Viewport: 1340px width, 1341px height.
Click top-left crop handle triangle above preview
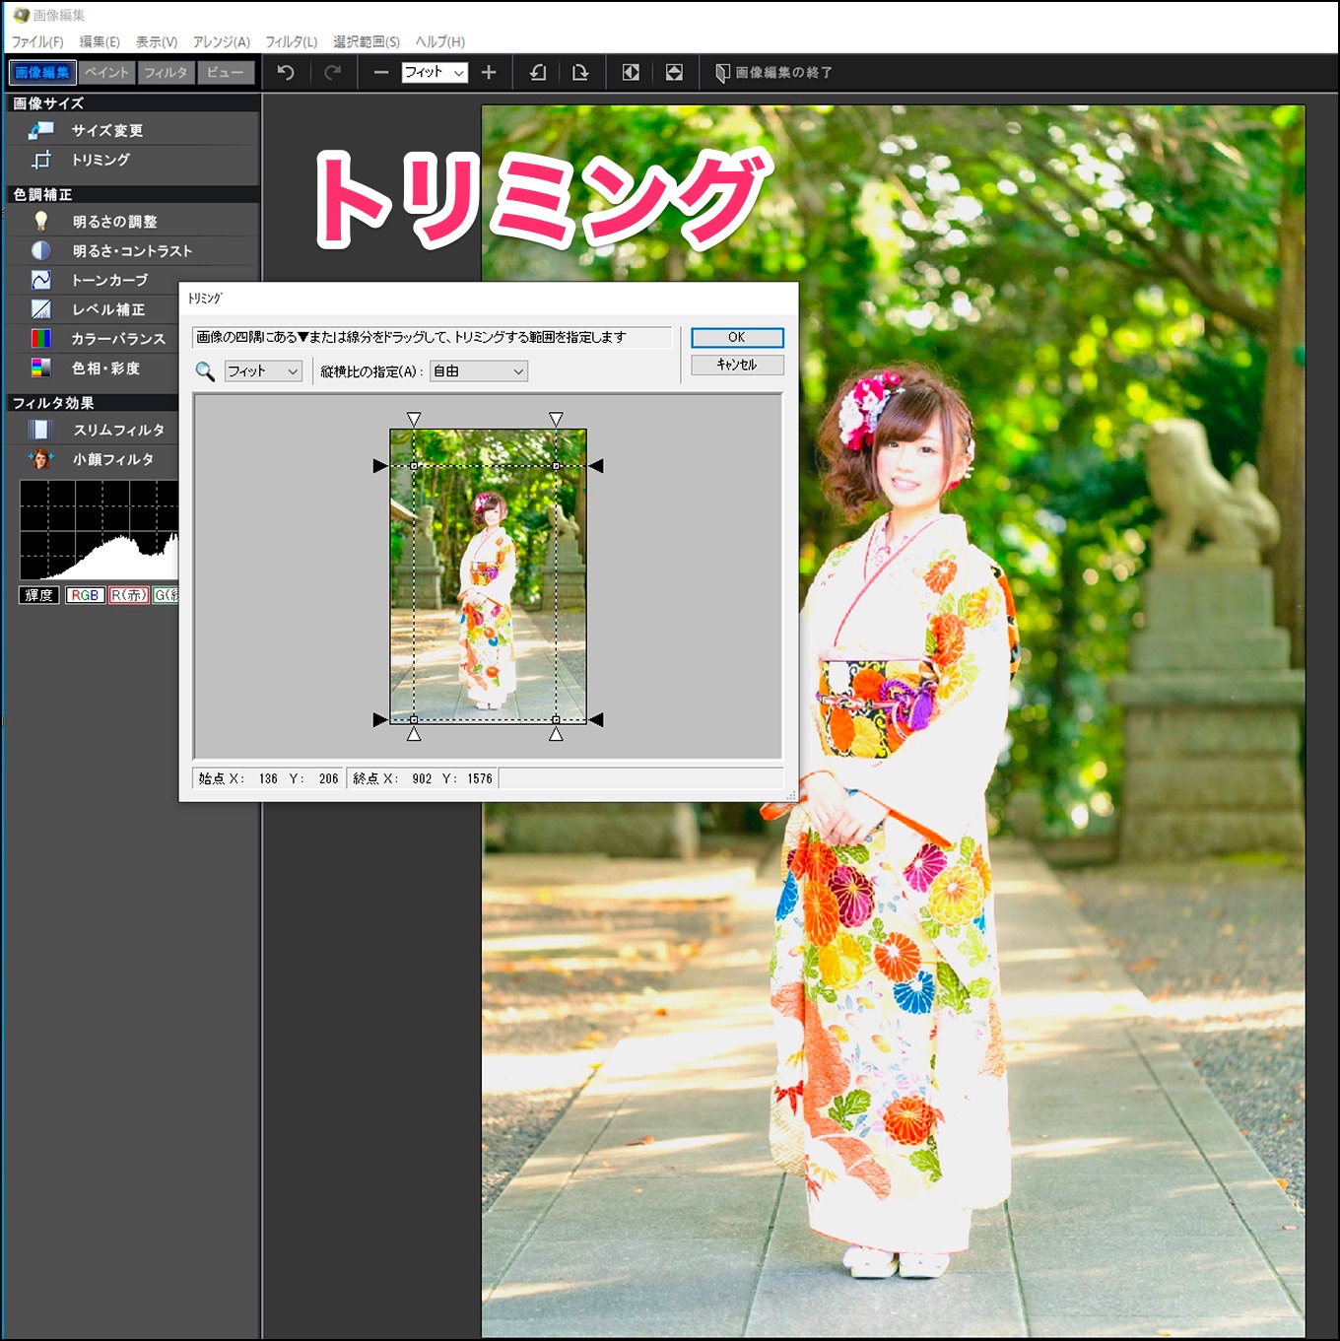pyautogui.click(x=414, y=419)
